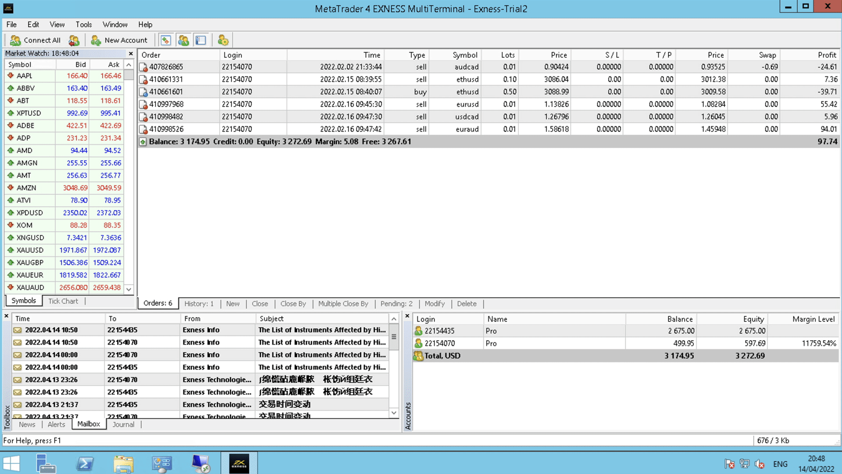
Task: Open the View menu
Action: 57,25
